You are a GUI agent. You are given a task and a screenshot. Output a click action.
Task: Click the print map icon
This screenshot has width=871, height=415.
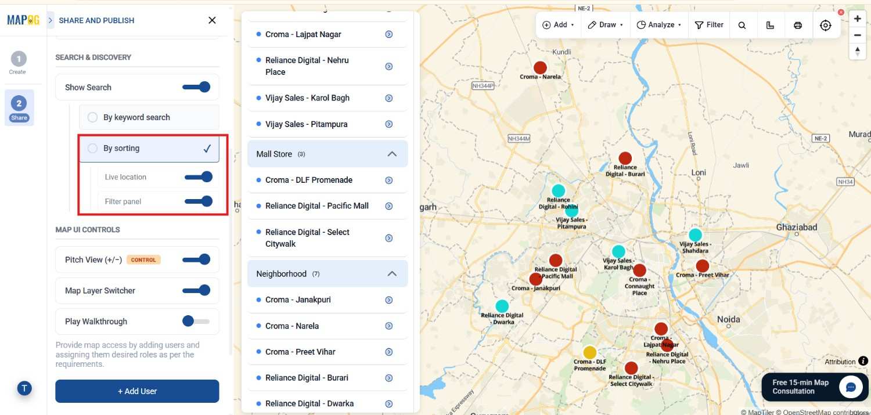[x=798, y=25]
